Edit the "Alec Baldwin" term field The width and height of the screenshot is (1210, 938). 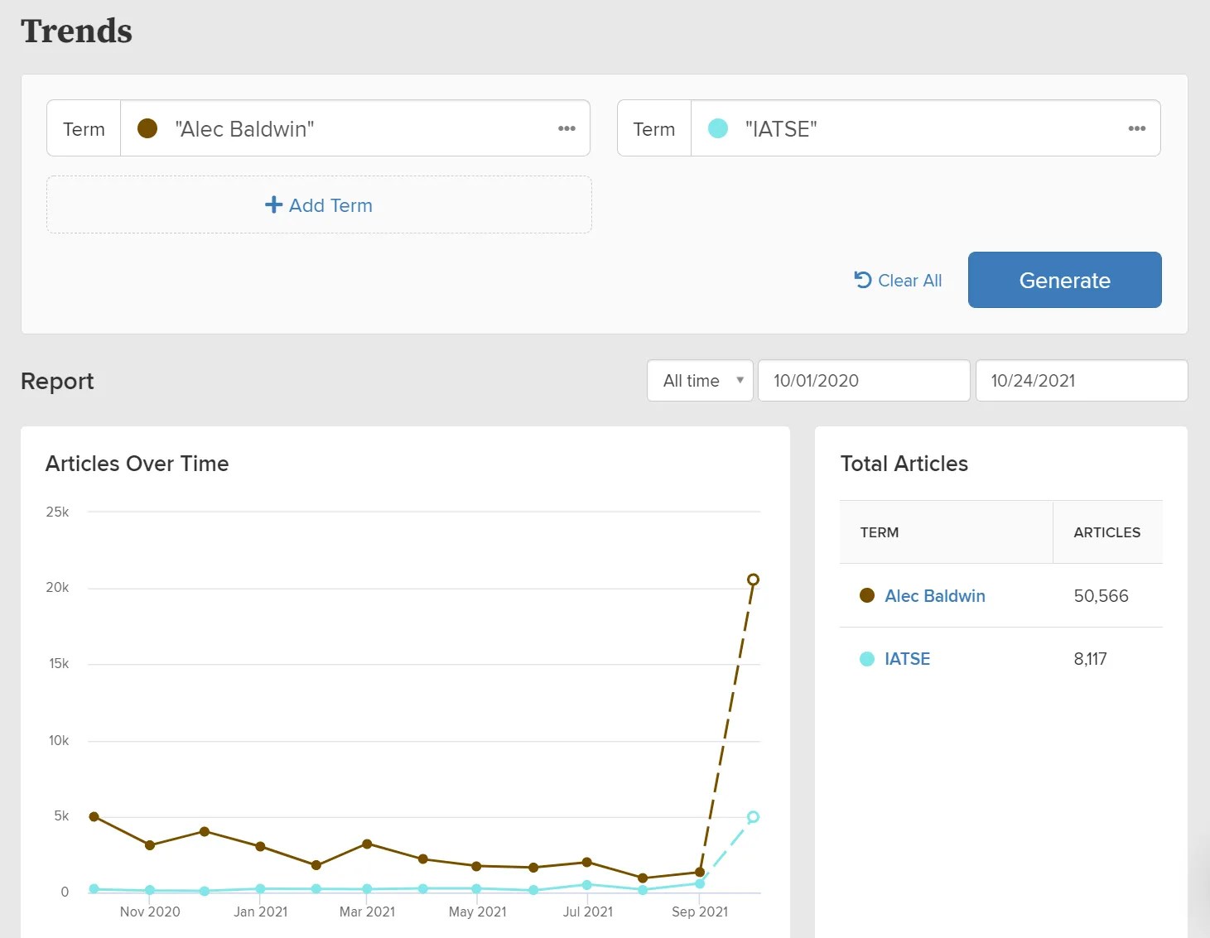(354, 128)
